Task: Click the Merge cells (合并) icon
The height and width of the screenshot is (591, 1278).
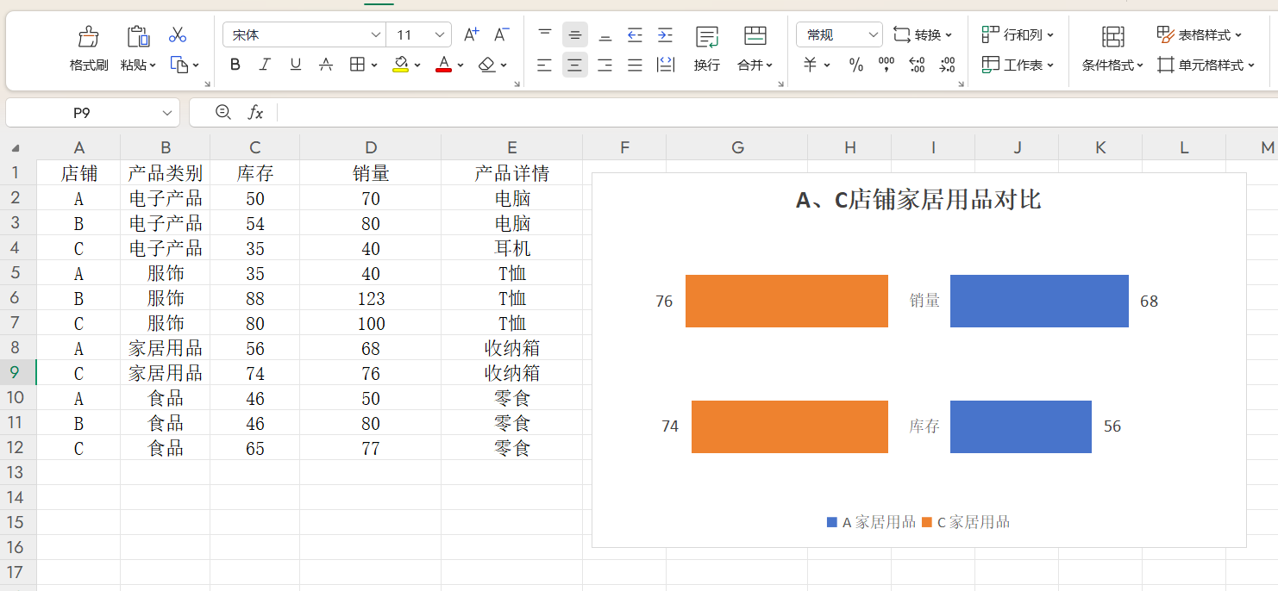Action: 755,35
